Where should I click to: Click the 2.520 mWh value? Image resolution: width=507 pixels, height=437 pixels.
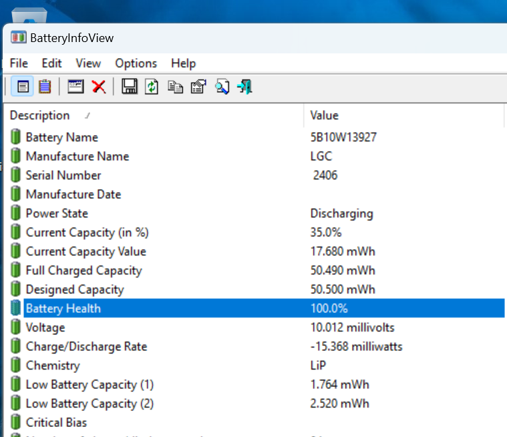pos(339,404)
